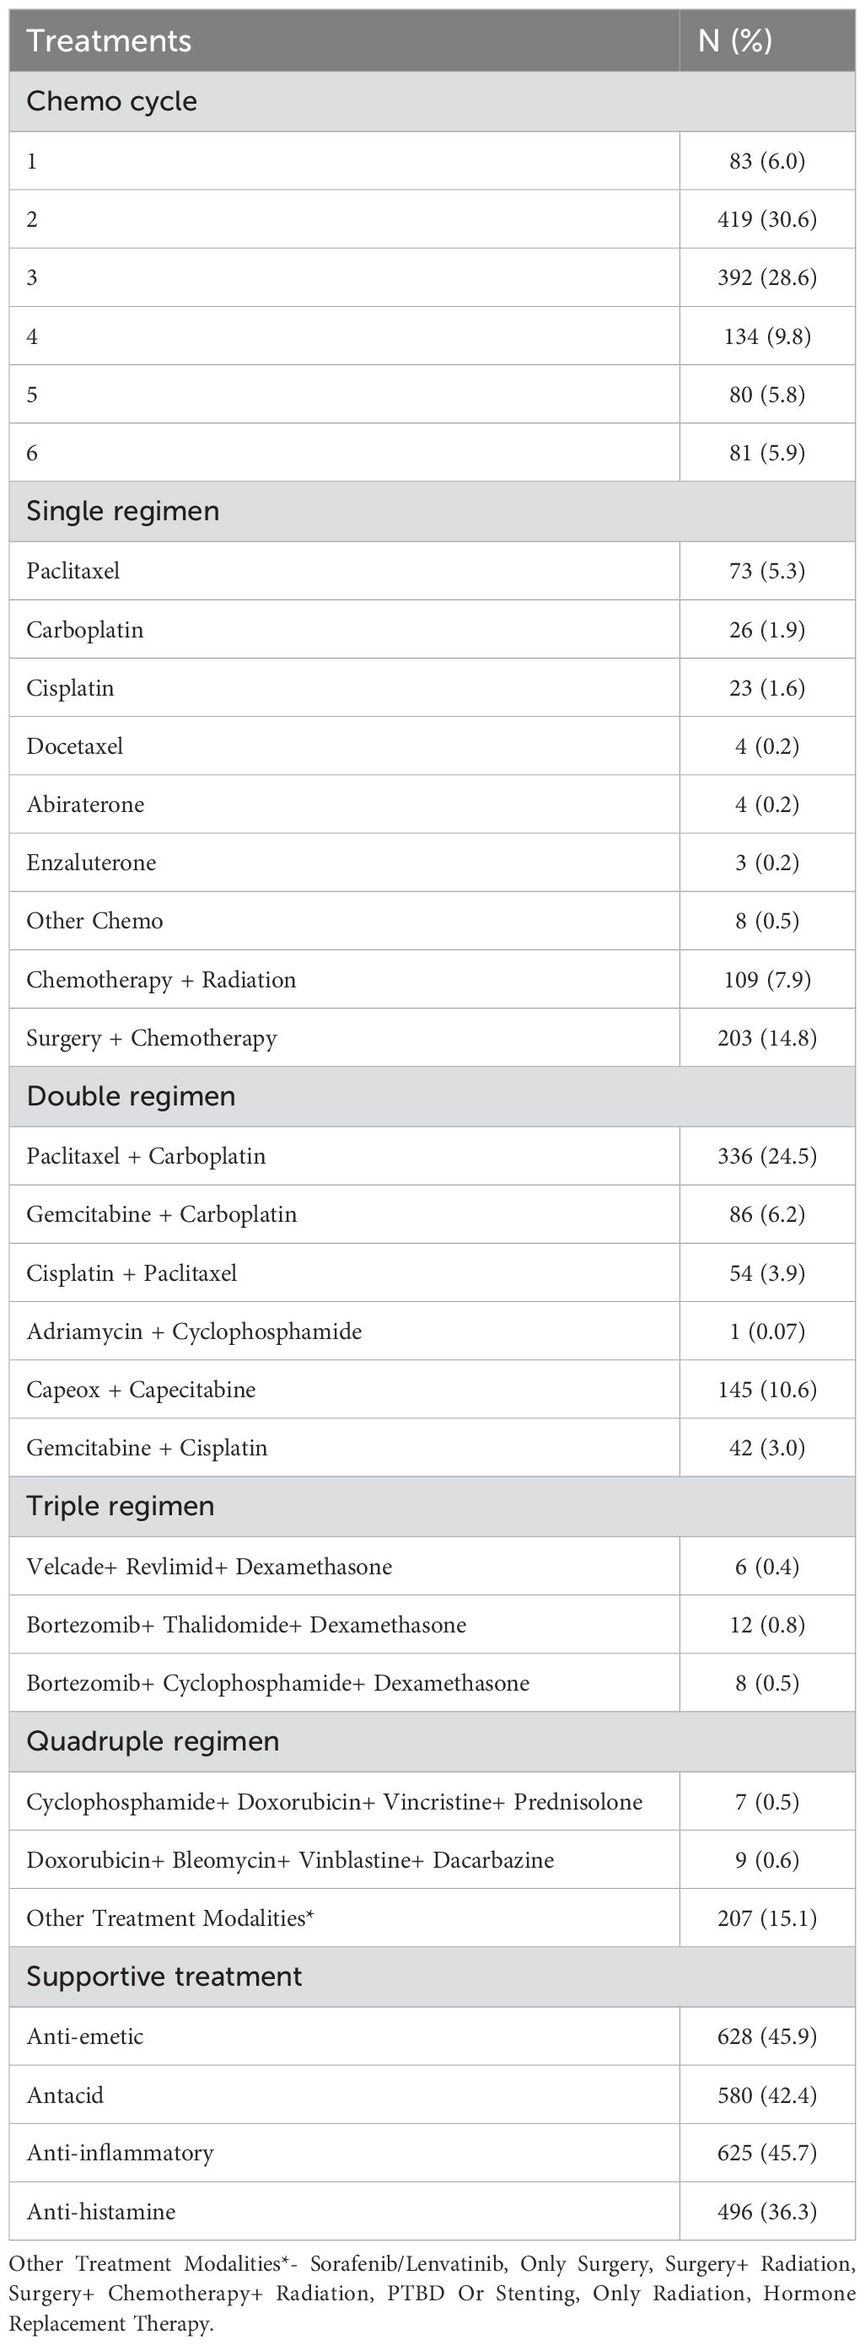Screen dimensions: 865x2345
Task: Click the Anti-emetic row label
Action: pos(86,2036)
